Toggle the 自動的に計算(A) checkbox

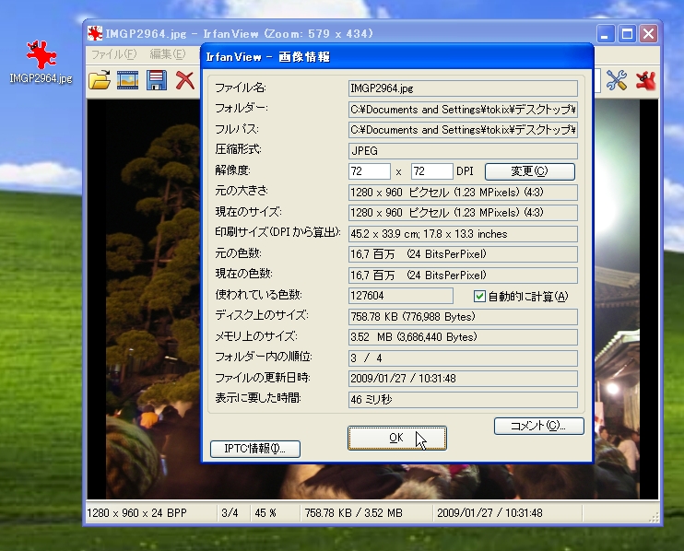click(479, 297)
